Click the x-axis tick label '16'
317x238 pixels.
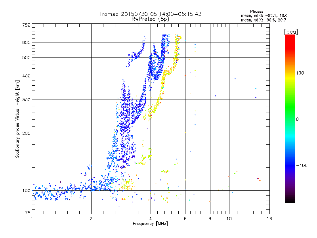269,219
